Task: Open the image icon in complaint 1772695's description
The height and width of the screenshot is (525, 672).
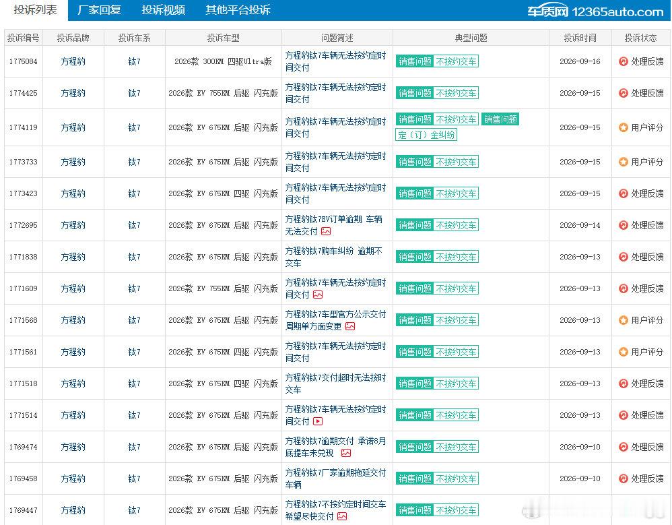Action: [x=326, y=232]
